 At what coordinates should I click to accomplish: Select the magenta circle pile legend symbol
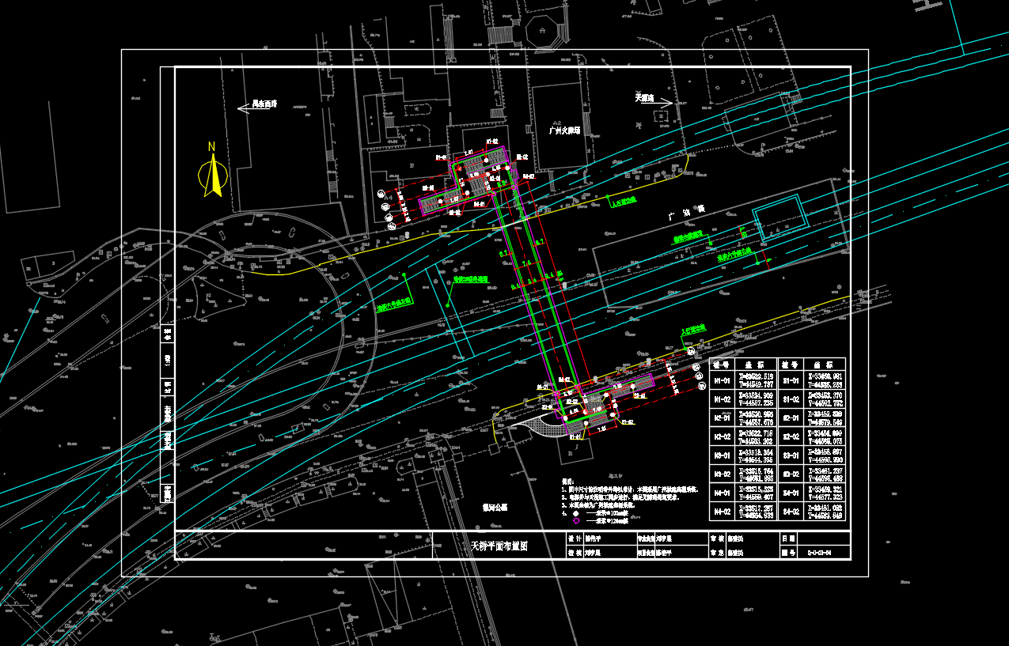coord(576,521)
